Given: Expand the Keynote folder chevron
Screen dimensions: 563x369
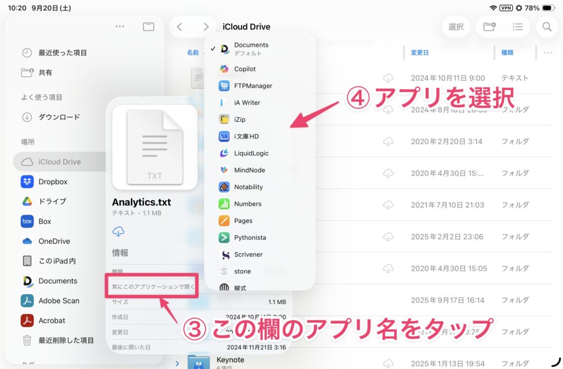Looking at the screenshot, I should [178, 364].
